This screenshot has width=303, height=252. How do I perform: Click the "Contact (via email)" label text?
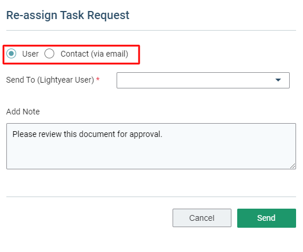pos(94,54)
